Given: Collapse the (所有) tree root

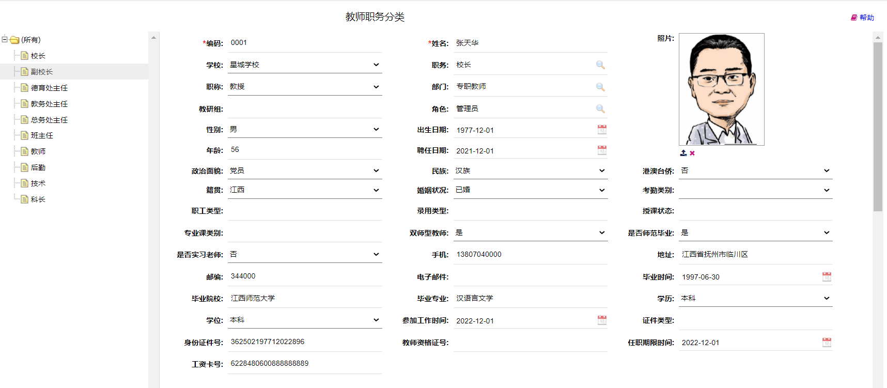Looking at the screenshot, I should [x=5, y=39].
